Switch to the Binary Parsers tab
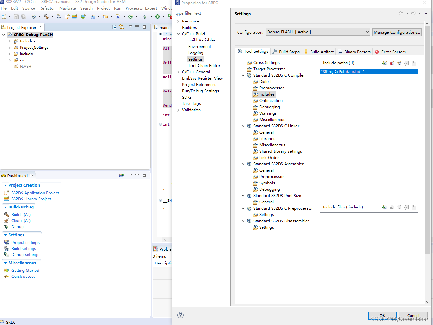Screen dimensions: 433x325 tap(354, 52)
